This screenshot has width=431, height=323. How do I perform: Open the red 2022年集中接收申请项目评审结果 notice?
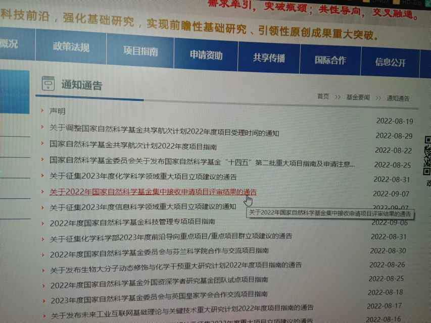(x=153, y=192)
